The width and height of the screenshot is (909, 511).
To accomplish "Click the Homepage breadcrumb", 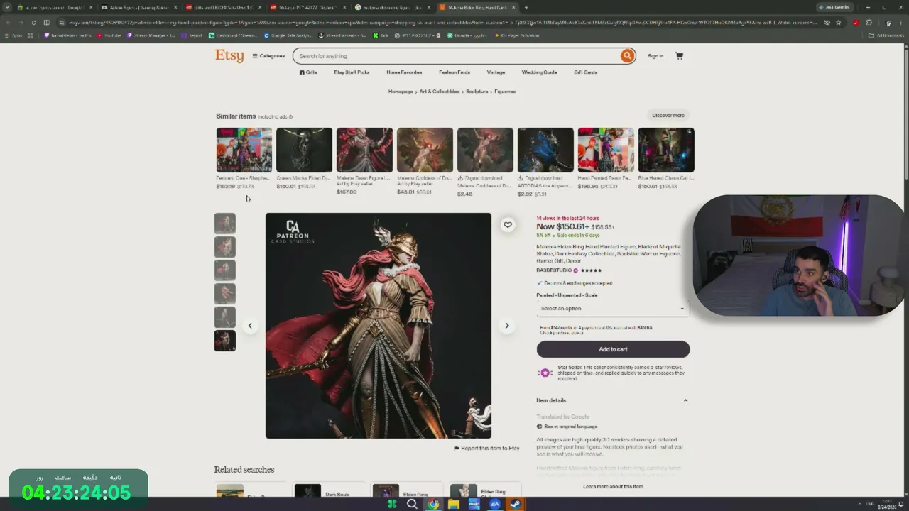I will [x=401, y=92].
